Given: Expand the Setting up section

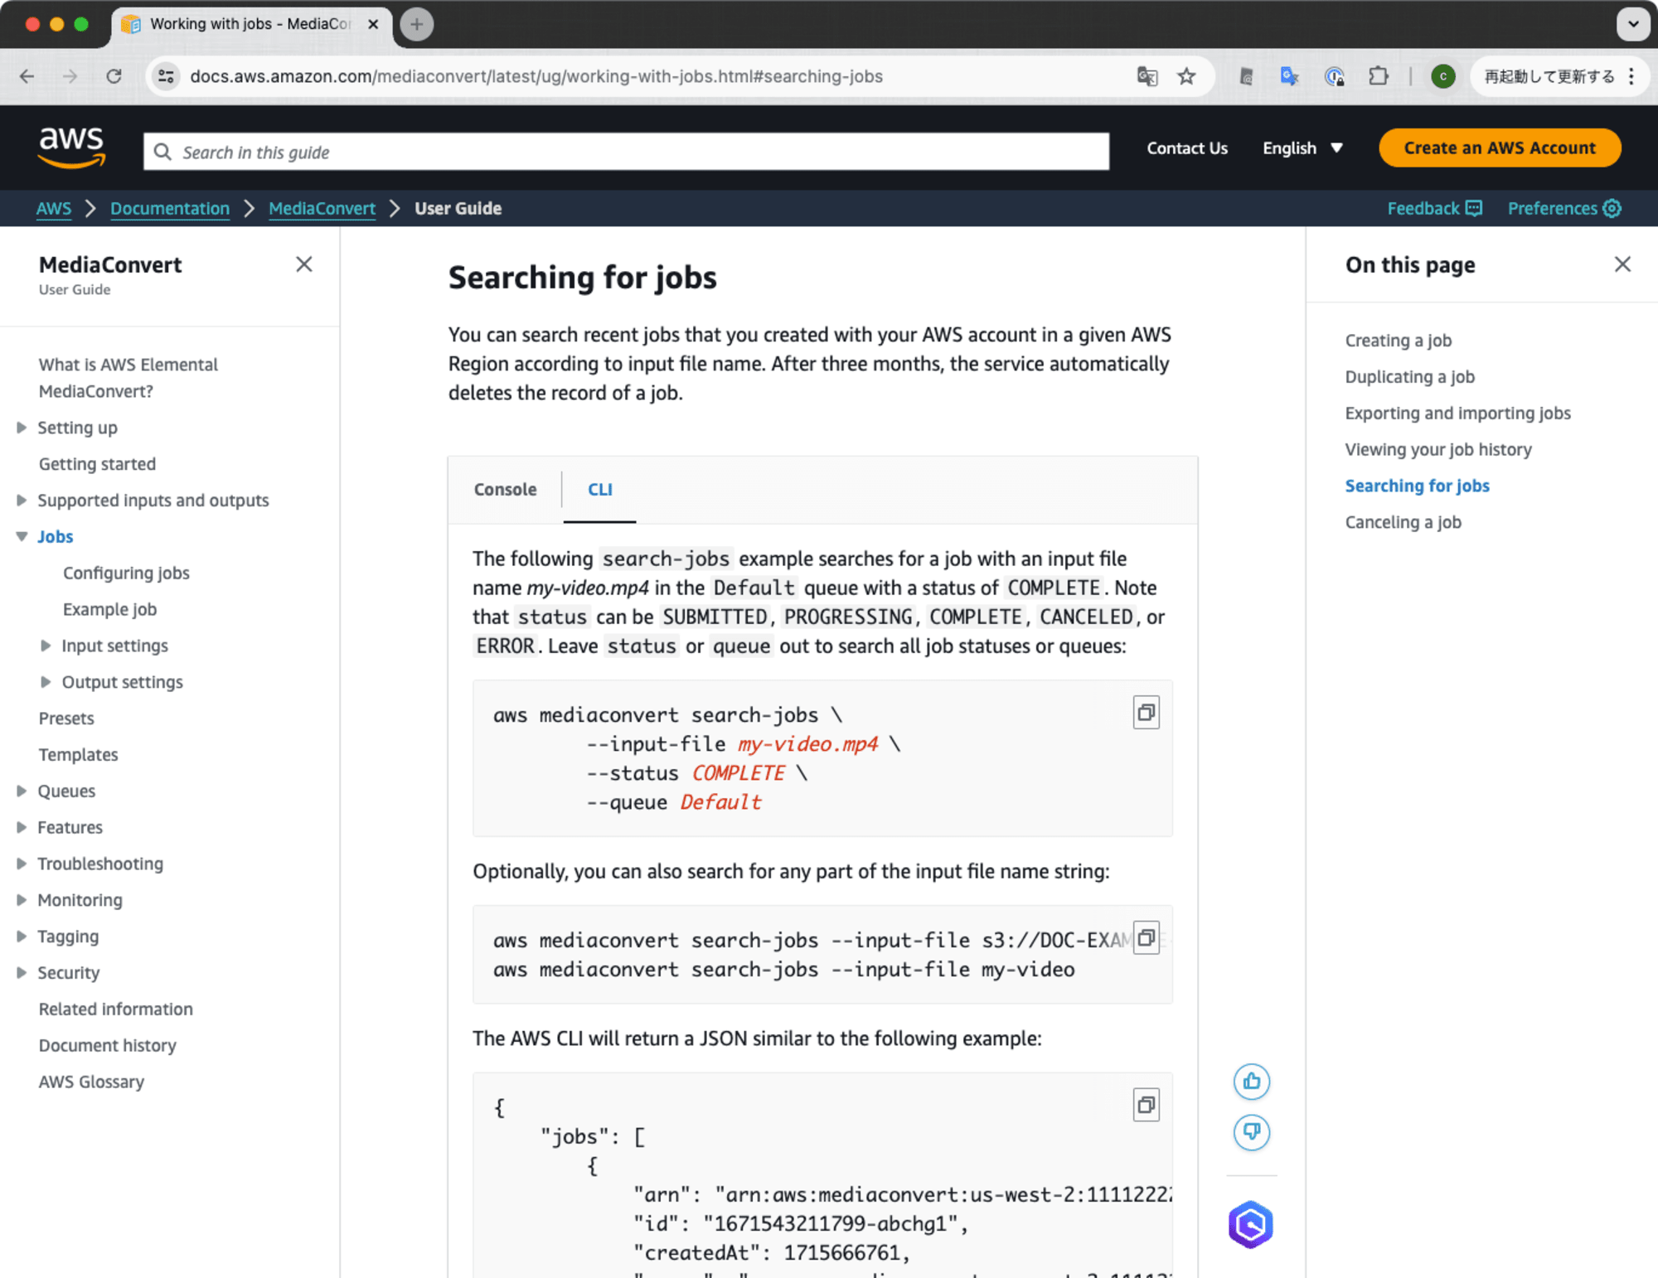Looking at the screenshot, I should pyautogui.click(x=22, y=428).
